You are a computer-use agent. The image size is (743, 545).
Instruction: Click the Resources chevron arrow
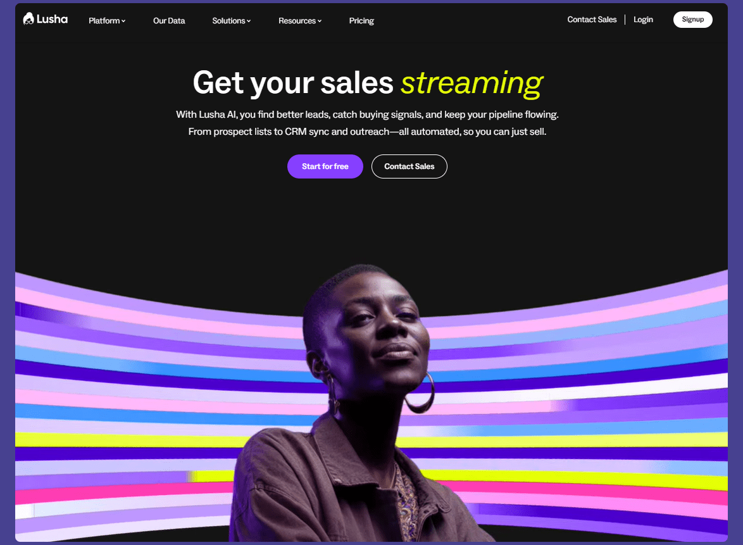320,22
